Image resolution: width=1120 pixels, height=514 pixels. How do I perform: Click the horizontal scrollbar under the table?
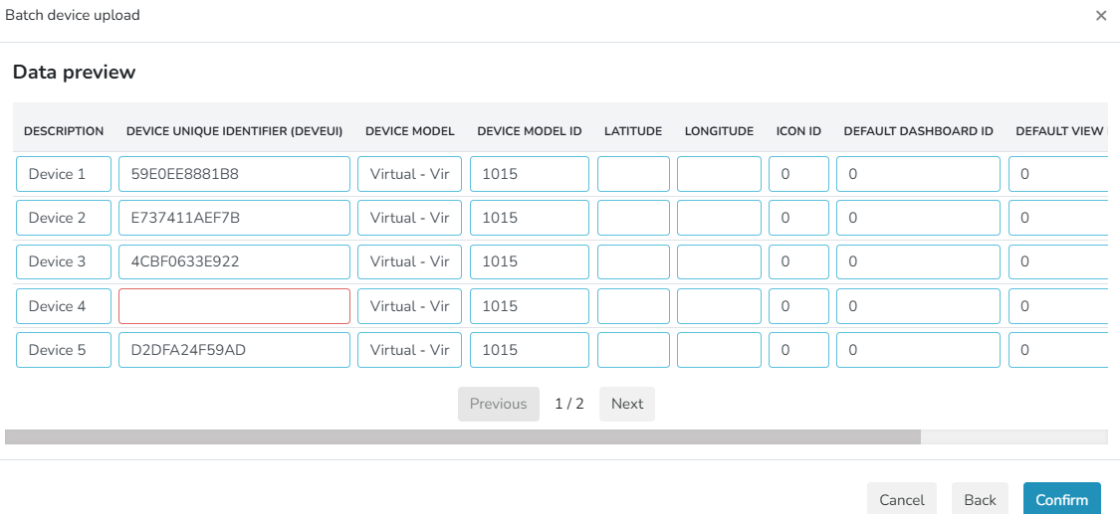[463, 436]
